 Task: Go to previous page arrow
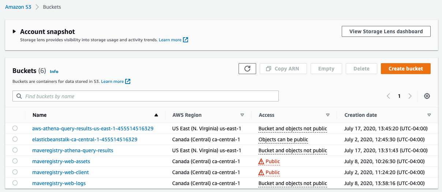coord(388,96)
